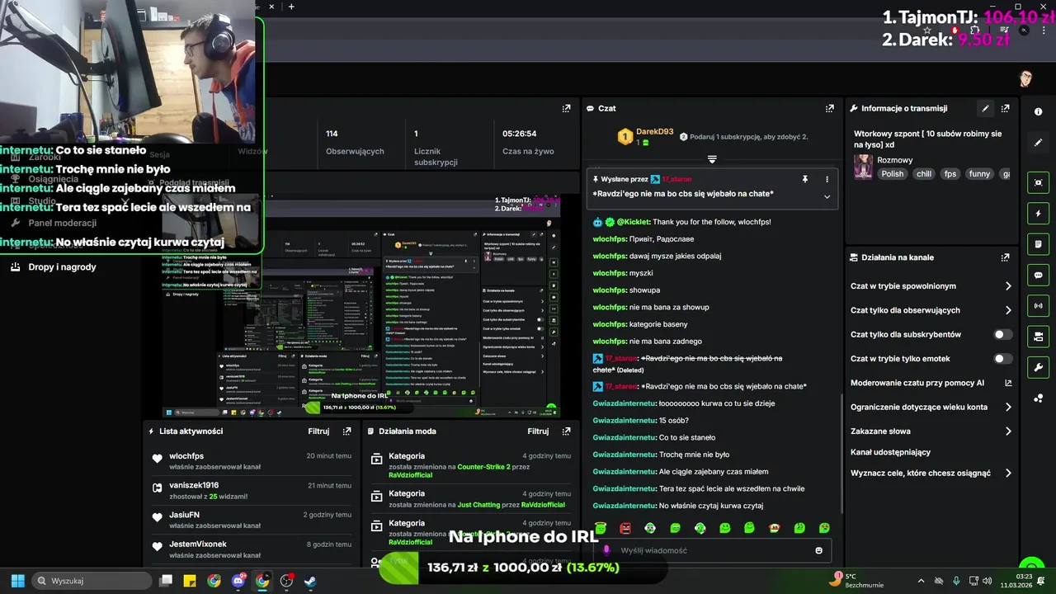Toggle lightning activity icon in right sidebar

[x=1038, y=214]
